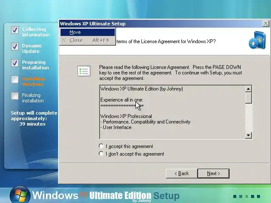The image size is (271, 203).
Task: Click 'Windows XP Ultimate Edition (by Johnny)' license line
Action: click(x=141, y=89)
